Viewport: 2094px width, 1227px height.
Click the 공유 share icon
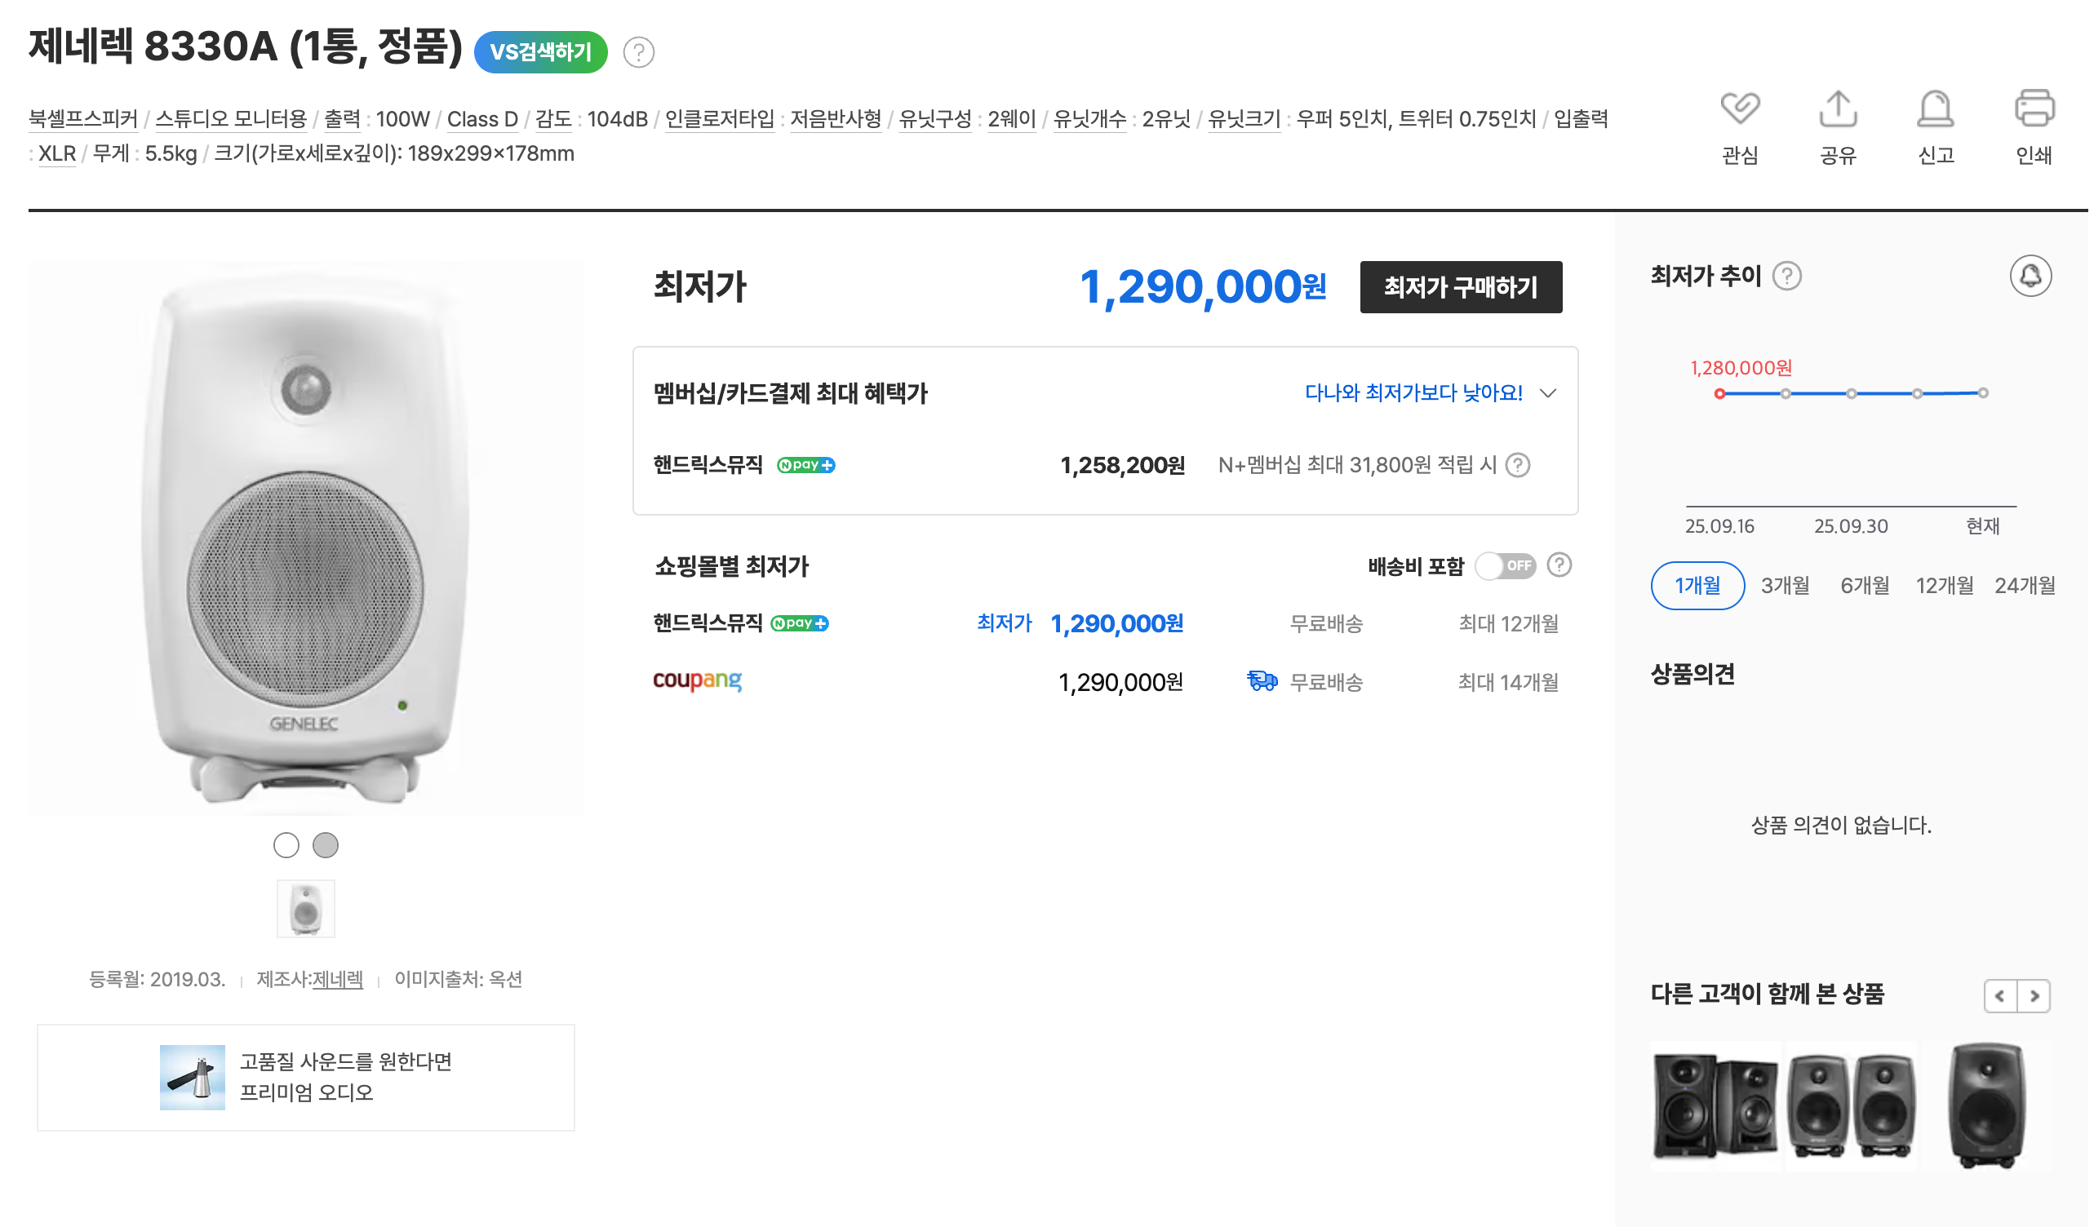click(x=1837, y=109)
